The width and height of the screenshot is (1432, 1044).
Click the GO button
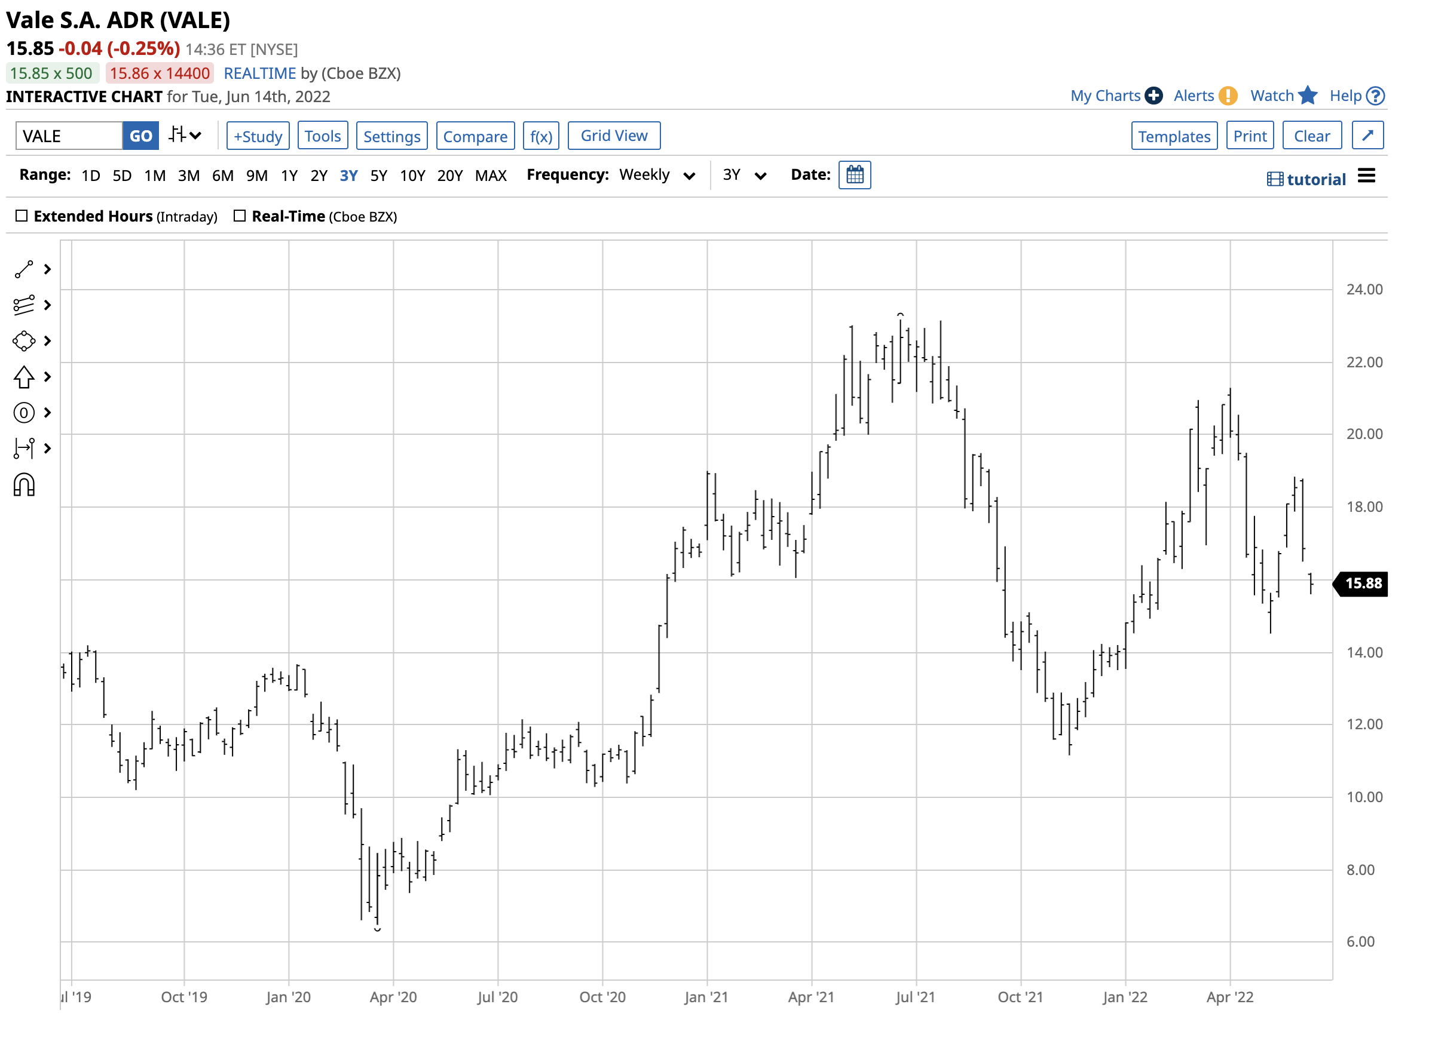[x=140, y=136]
